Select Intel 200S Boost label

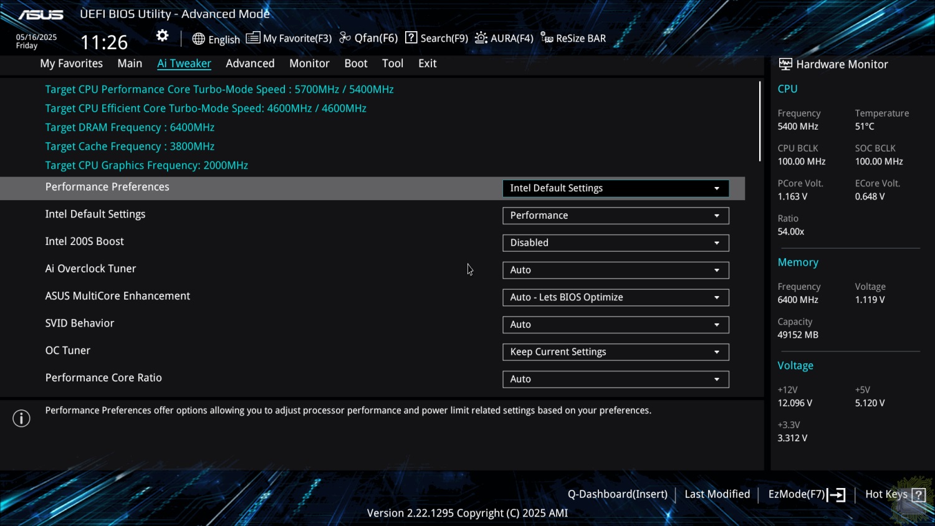coord(84,241)
